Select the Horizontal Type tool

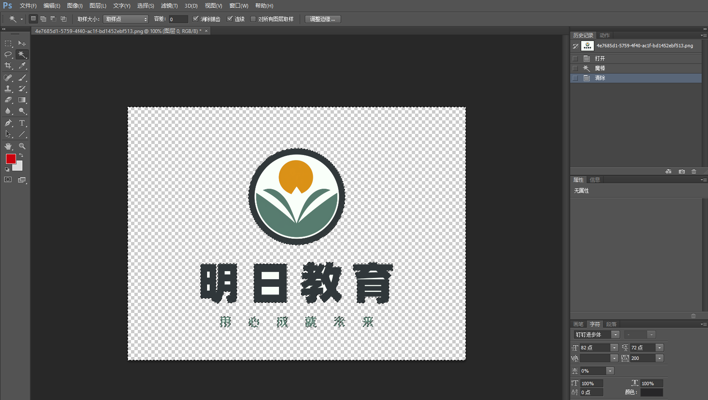[22, 123]
